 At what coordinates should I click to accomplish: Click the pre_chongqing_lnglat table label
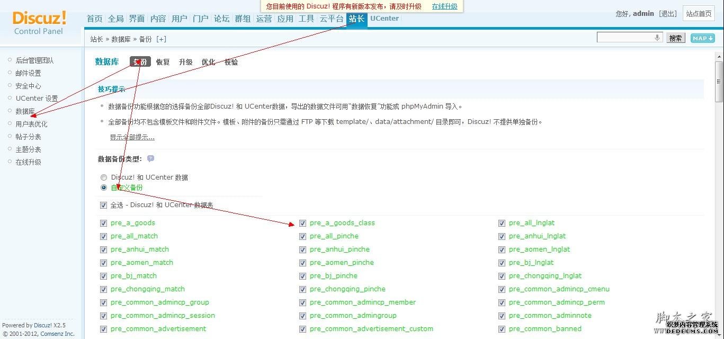pos(545,276)
